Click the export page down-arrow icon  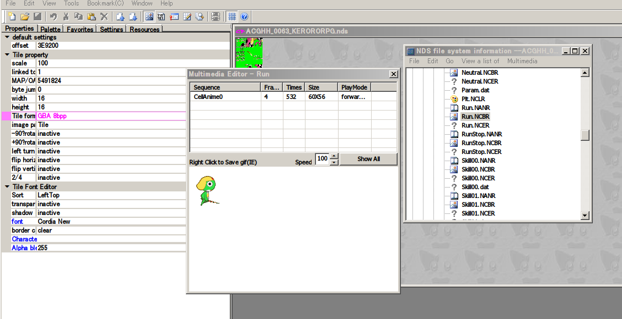point(133,16)
